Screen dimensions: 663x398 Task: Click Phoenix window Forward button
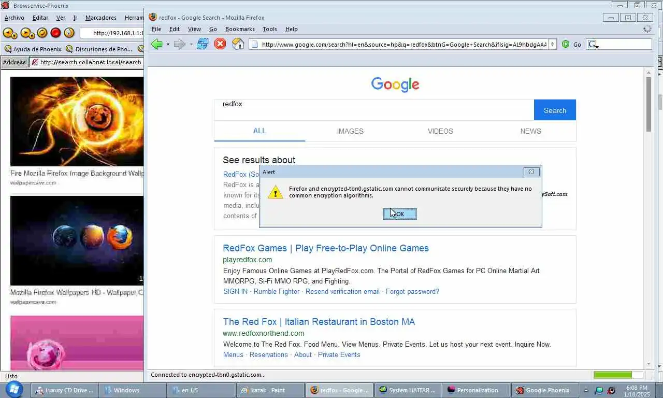(x=27, y=33)
